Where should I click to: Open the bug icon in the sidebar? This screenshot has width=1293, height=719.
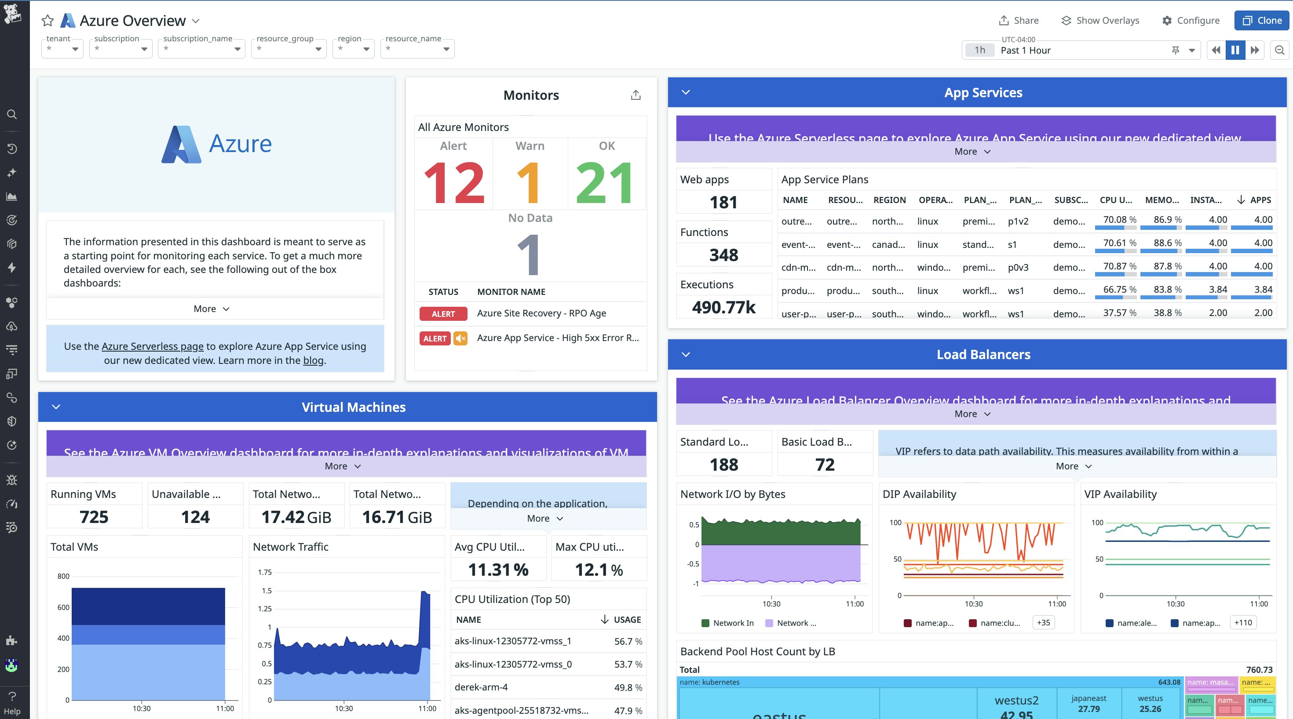coord(12,479)
